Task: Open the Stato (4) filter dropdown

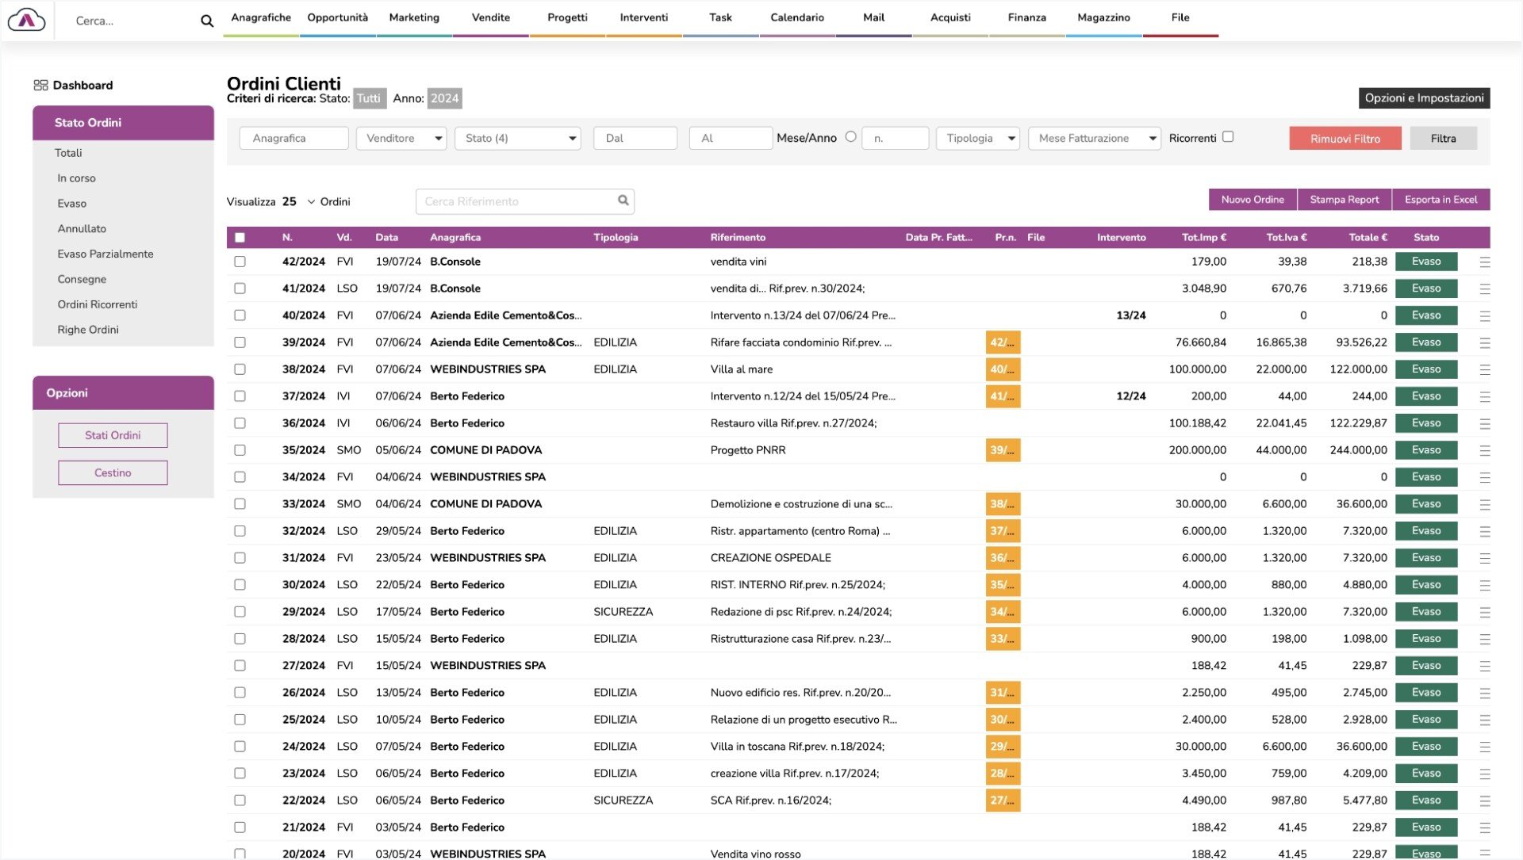Action: click(x=518, y=138)
